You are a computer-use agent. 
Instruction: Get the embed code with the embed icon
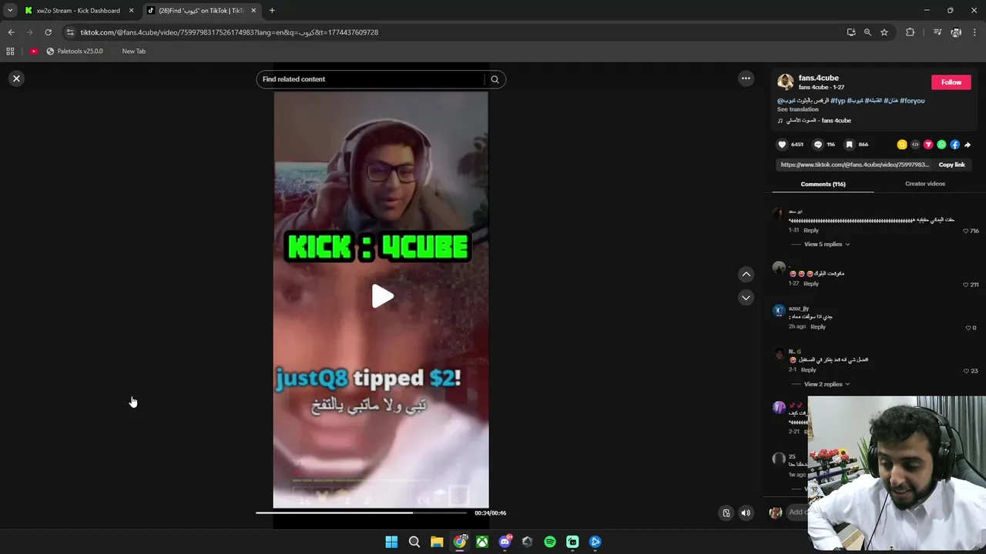tap(915, 145)
